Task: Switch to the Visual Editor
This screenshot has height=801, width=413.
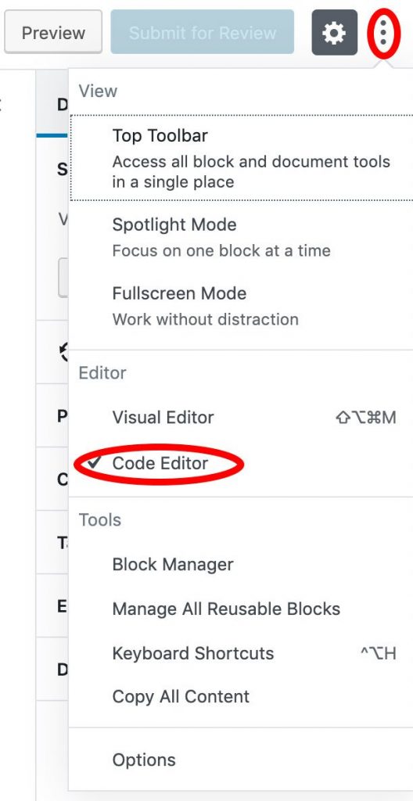Action: tap(241, 418)
